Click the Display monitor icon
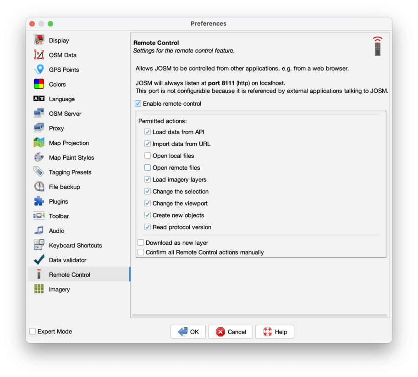Image resolution: width=418 pixels, height=377 pixels. [39, 40]
